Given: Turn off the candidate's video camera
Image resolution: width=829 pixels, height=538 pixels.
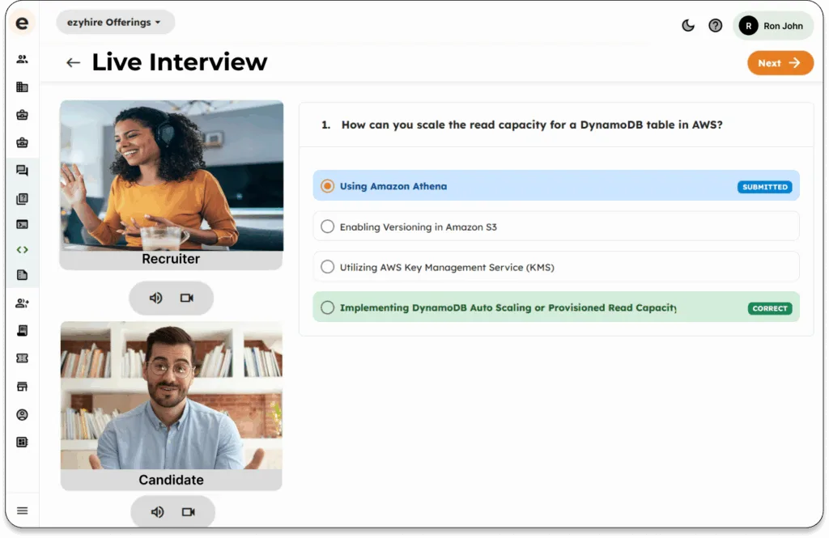Looking at the screenshot, I should pyautogui.click(x=189, y=512).
